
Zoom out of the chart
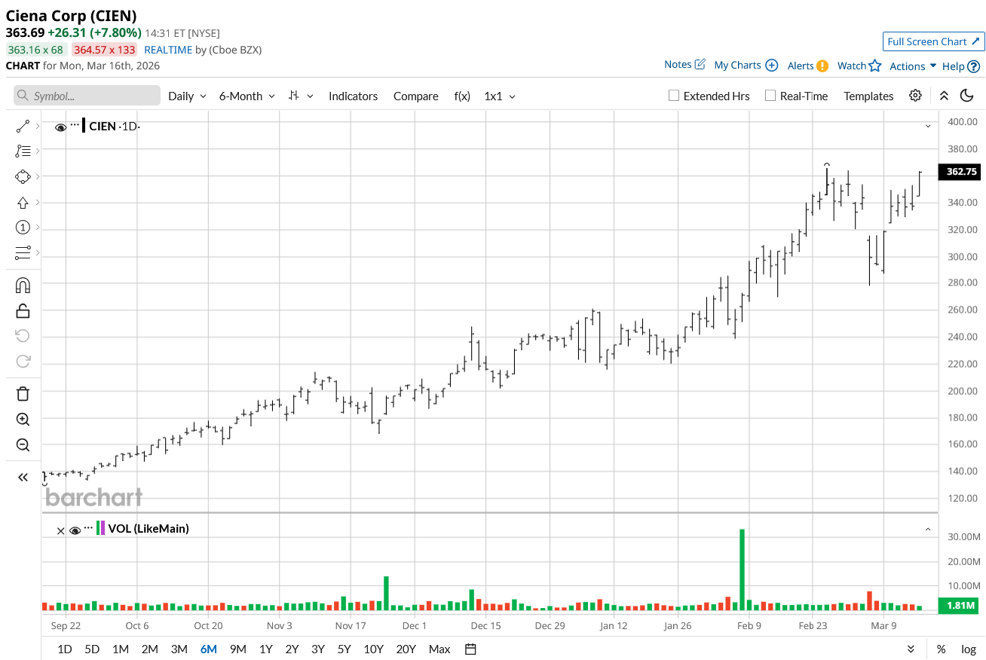pos(23,445)
